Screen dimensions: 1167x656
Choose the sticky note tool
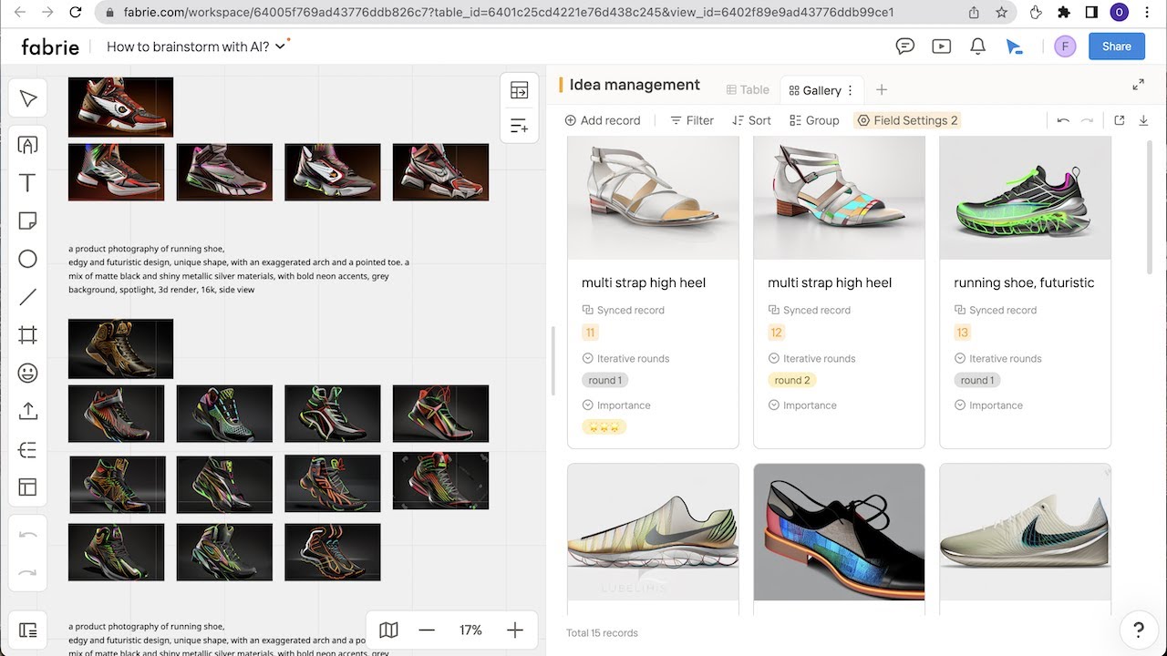click(x=28, y=221)
